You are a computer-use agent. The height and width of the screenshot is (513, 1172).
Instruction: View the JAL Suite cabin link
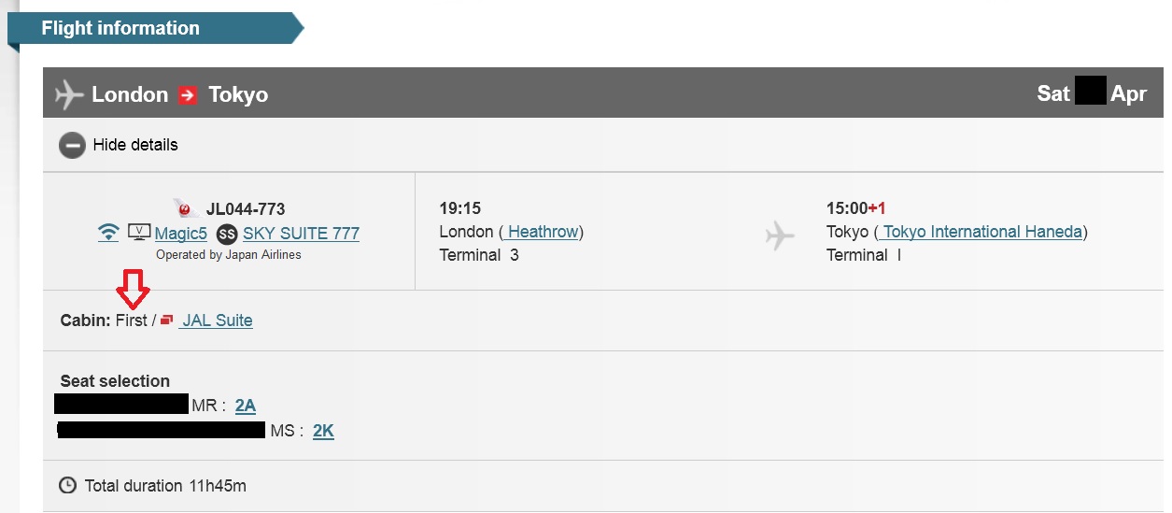(218, 321)
